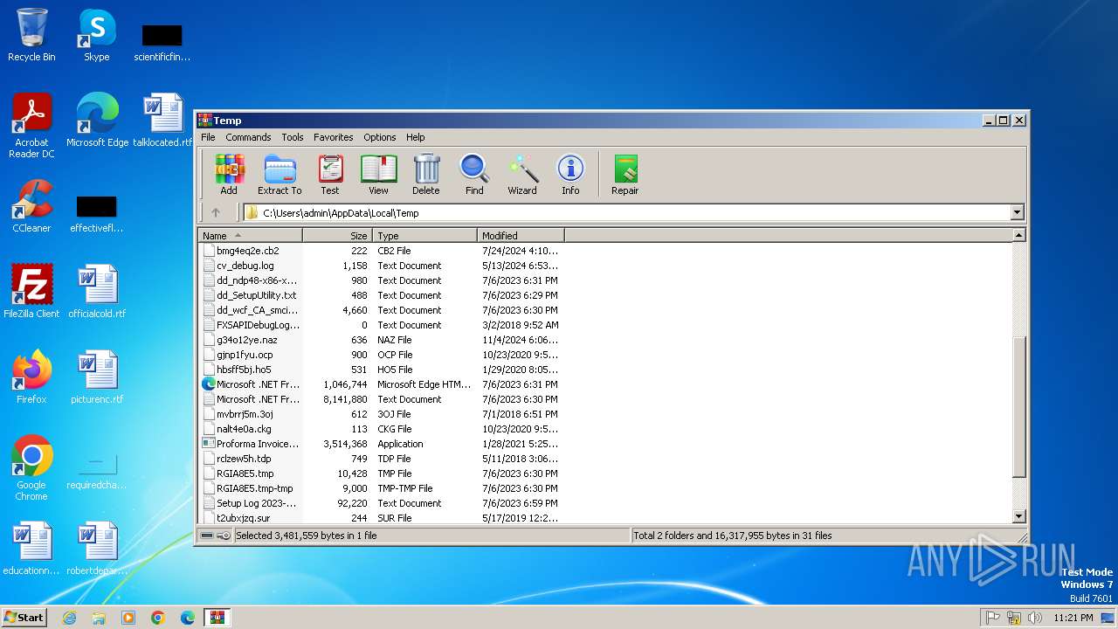Screen dimensions: 1118x629
Task: Open CCleaner desktop shortcut
Action: coord(31,206)
